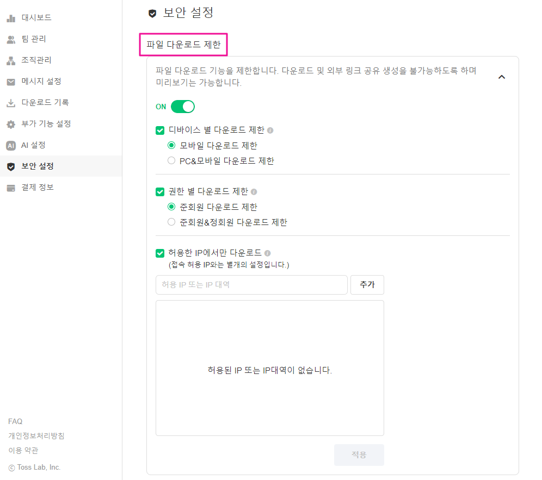Screen dimensions: 542x480
Task: Select PC&모바일 다운로드 제한 radio option
Action: tap(171, 161)
